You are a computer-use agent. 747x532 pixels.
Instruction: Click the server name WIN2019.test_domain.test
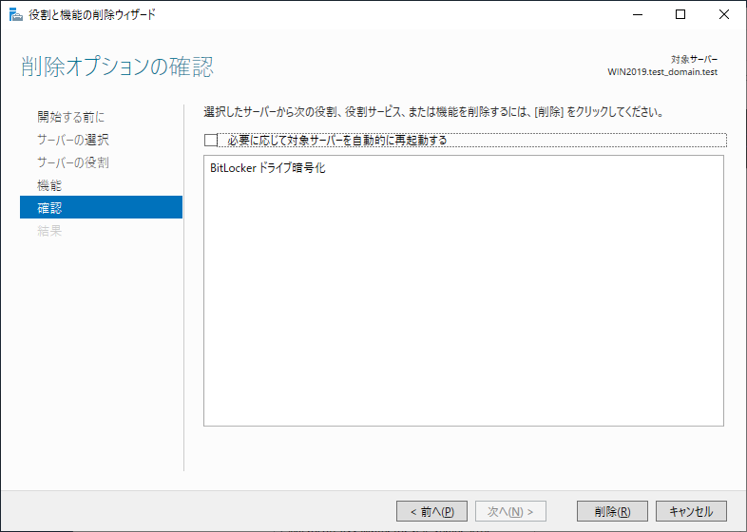(662, 72)
